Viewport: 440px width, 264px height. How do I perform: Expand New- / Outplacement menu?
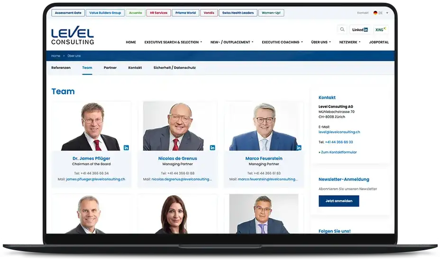tap(232, 42)
